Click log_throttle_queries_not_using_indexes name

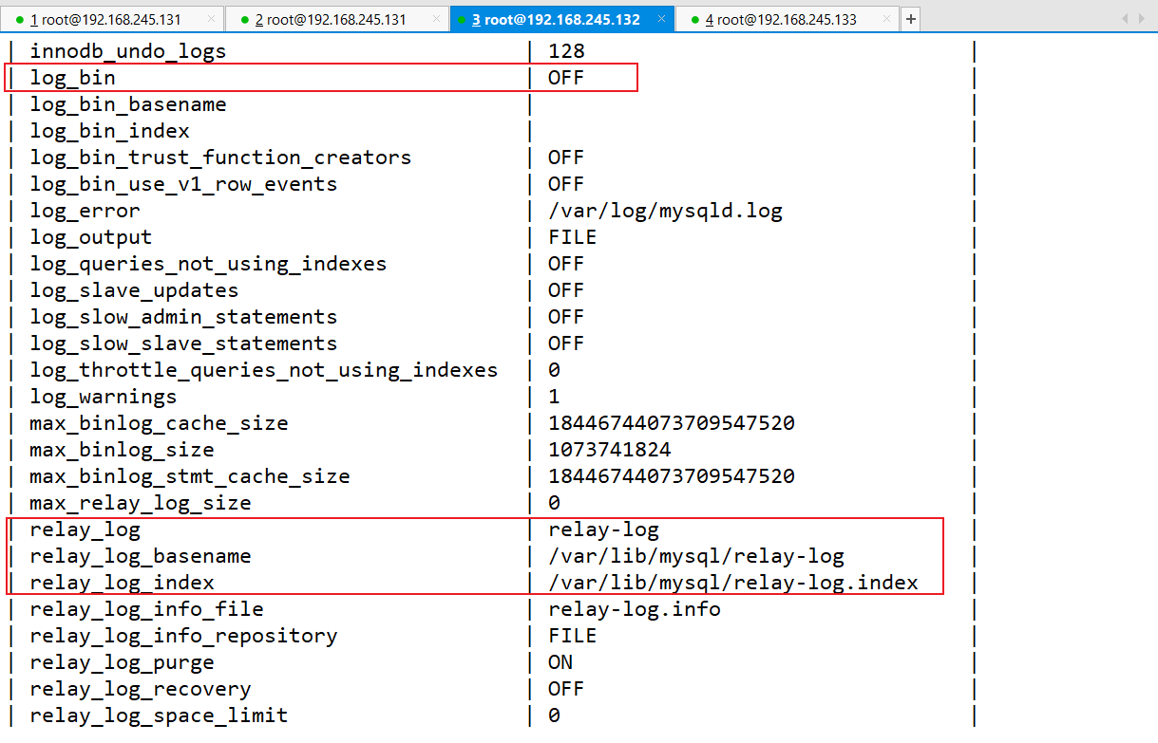(x=264, y=370)
